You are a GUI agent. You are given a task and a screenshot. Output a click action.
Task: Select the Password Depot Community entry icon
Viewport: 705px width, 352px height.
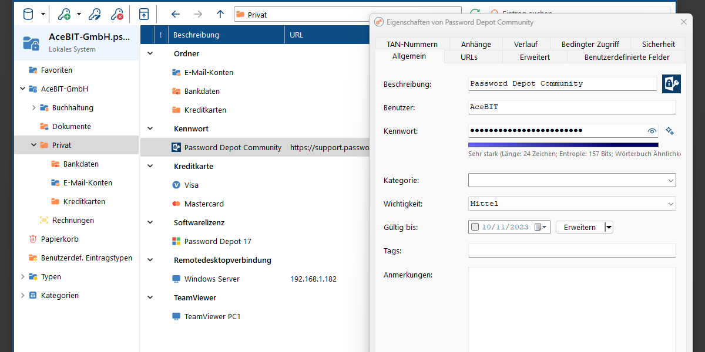tap(176, 147)
